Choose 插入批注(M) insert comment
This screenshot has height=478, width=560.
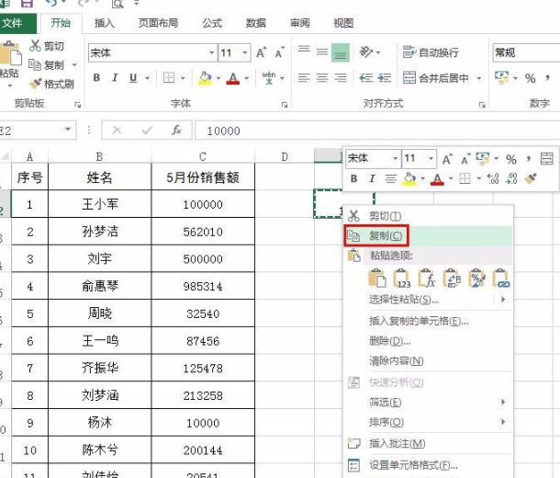point(428,444)
